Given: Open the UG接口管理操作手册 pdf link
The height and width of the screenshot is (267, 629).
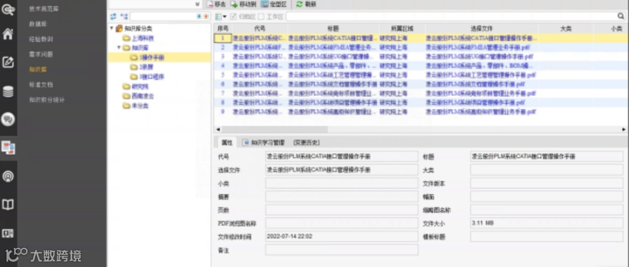Looking at the screenshot, I should [x=475, y=56].
